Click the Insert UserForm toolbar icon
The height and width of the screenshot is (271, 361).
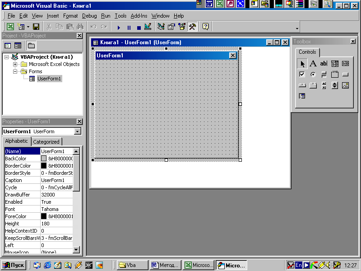click(x=21, y=27)
